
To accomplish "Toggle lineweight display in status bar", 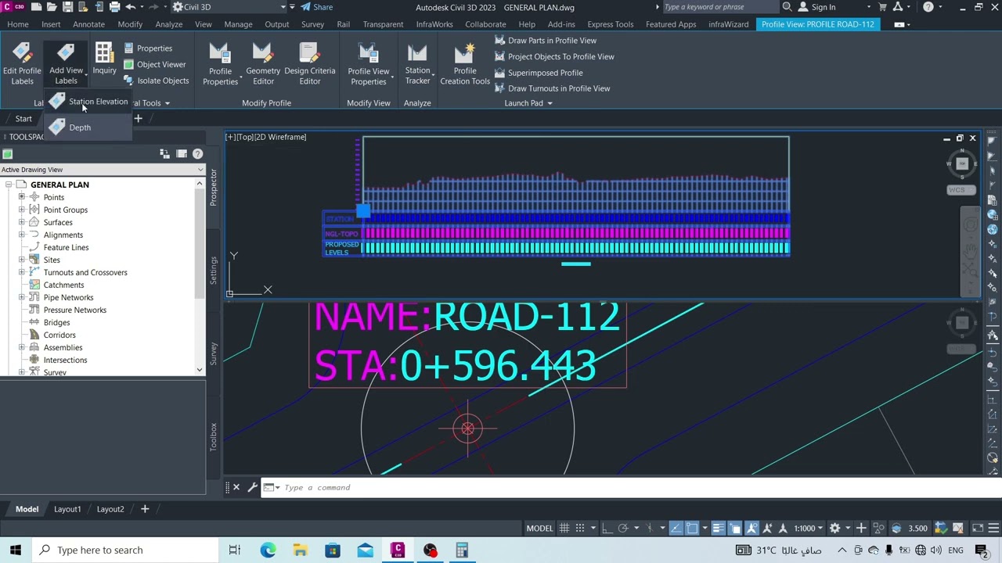I will [x=718, y=528].
